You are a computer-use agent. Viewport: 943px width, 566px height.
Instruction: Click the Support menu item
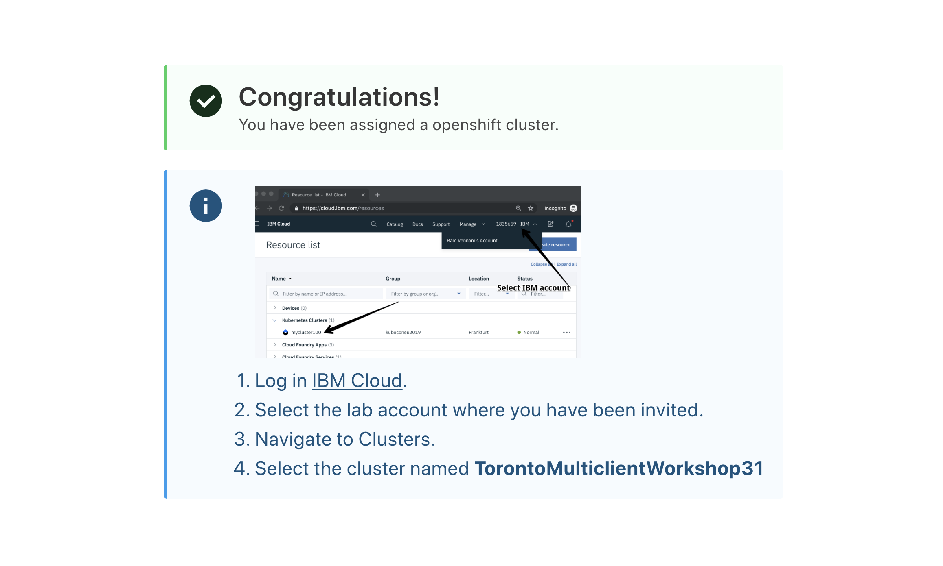pyautogui.click(x=441, y=225)
